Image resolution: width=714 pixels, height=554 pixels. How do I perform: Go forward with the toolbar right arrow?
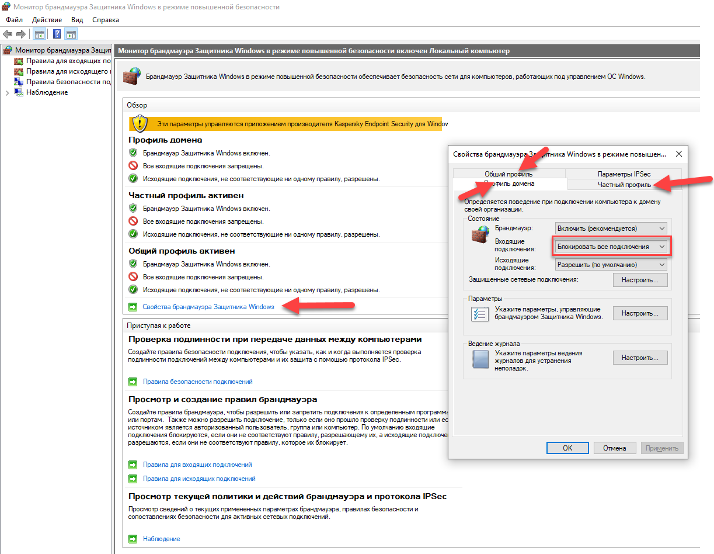(21, 34)
